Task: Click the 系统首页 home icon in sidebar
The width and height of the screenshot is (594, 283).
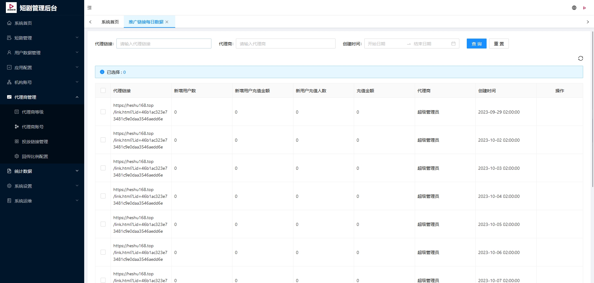Action: 9,23
